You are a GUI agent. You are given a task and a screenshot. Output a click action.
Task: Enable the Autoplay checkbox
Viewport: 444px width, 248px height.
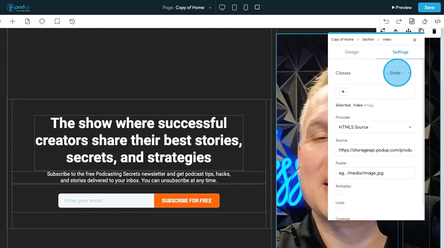tap(339, 193)
